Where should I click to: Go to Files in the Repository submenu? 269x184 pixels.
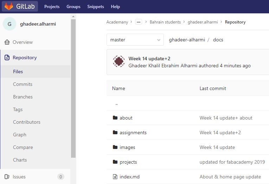point(35,71)
